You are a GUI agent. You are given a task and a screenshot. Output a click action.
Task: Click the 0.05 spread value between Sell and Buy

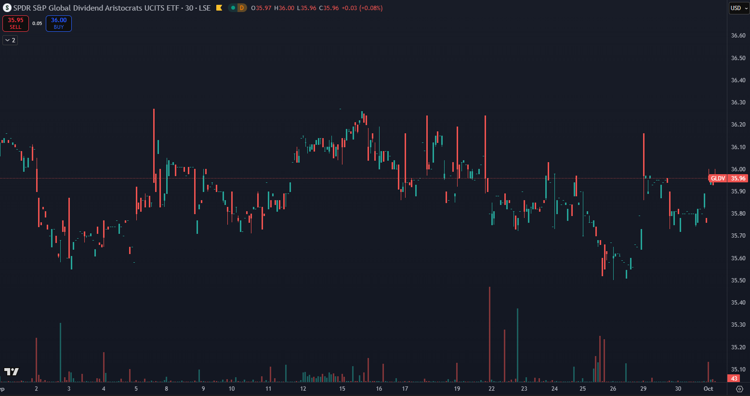click(x=37, y=24)
